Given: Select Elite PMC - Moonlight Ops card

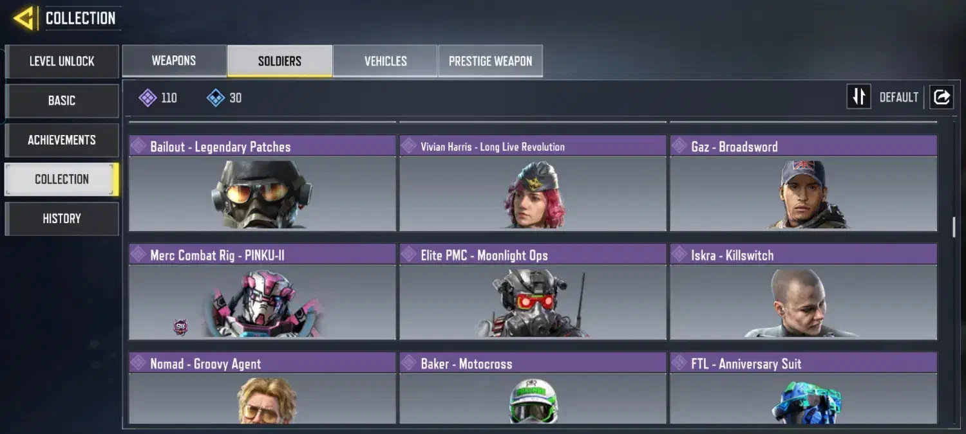Looking at the screenshot, I should point(533,292).
